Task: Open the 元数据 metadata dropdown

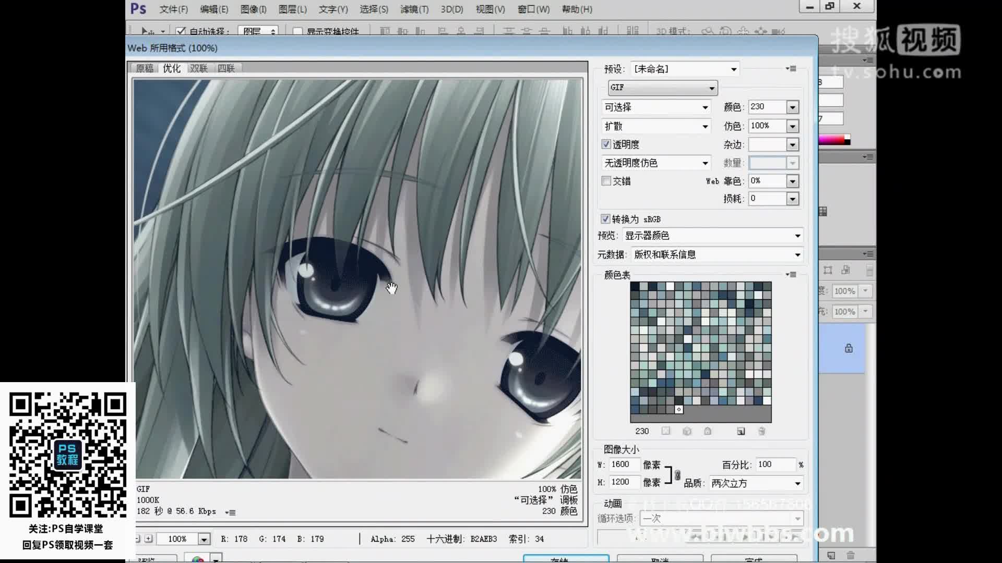Action: [717, 254]
